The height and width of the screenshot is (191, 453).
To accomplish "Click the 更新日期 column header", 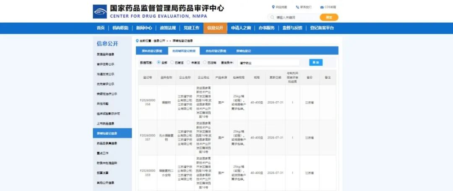I will [x=275, y=77].
